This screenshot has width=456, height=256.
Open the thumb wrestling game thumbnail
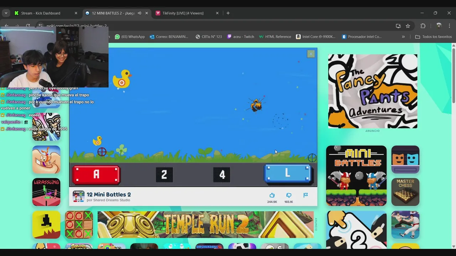46,159
